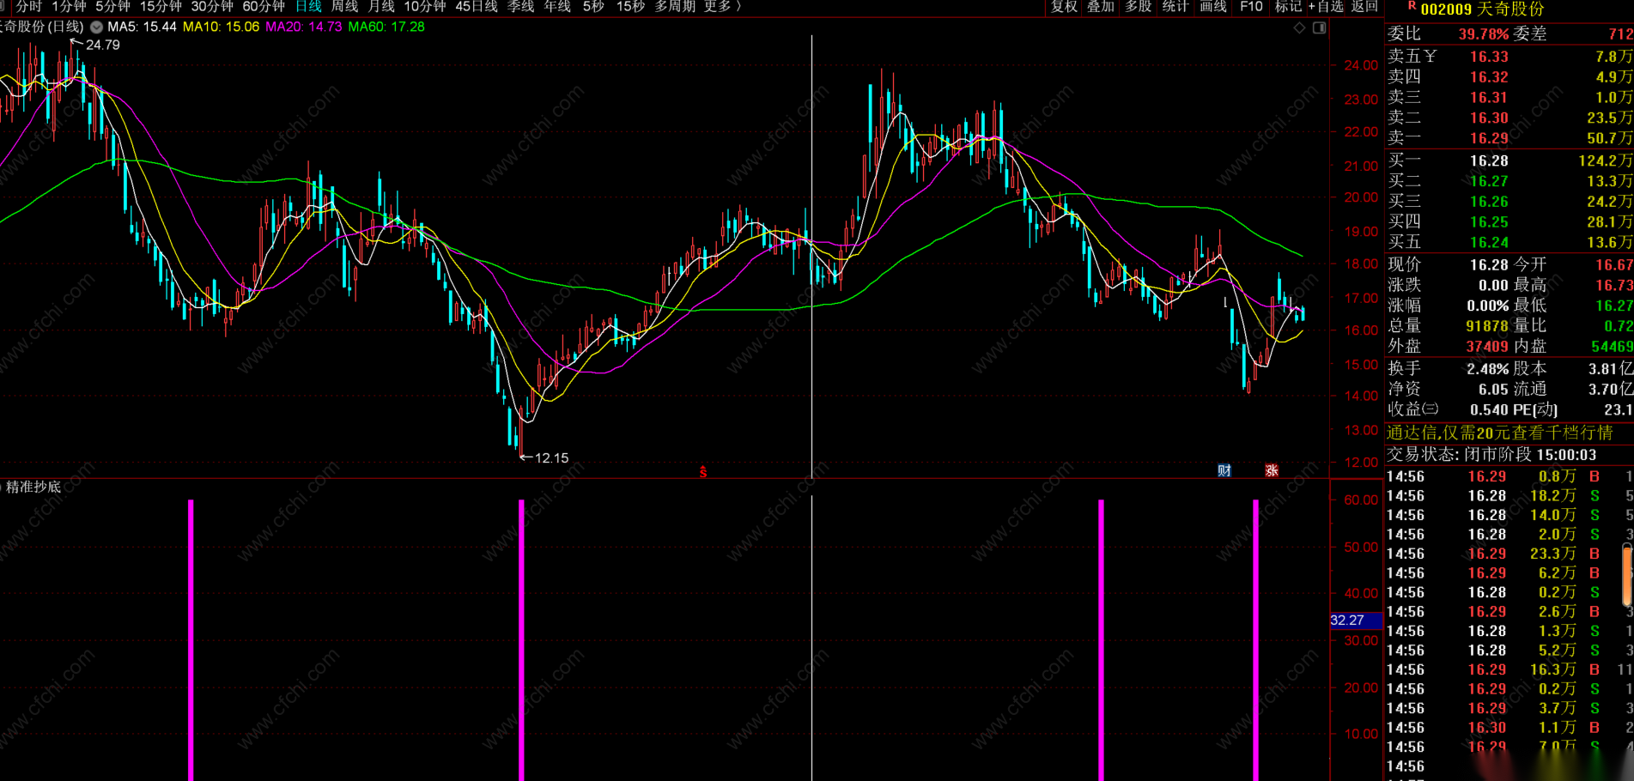This screenshot has width=1634, height=781.
Task: Click the 24.79 high price label
Action: pyautogui.click(x=103, y=45)
